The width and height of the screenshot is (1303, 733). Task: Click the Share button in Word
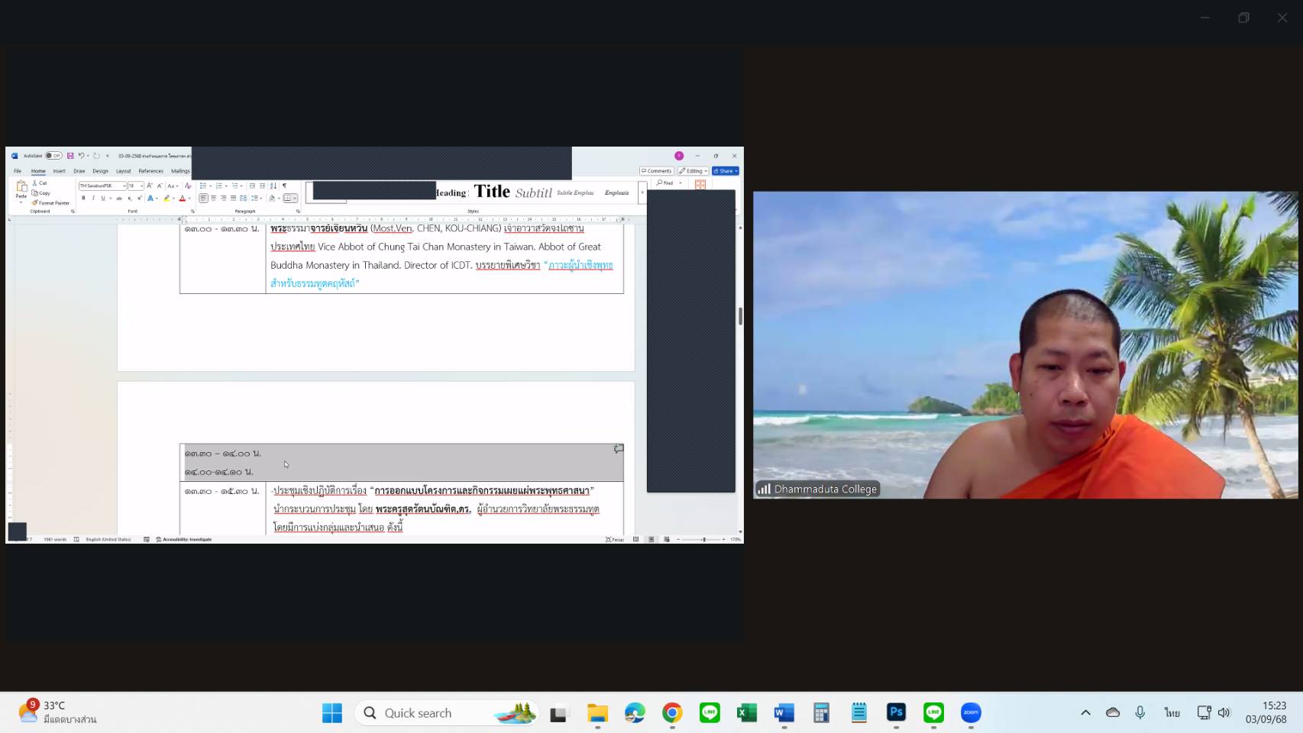(x=726, y=171)
